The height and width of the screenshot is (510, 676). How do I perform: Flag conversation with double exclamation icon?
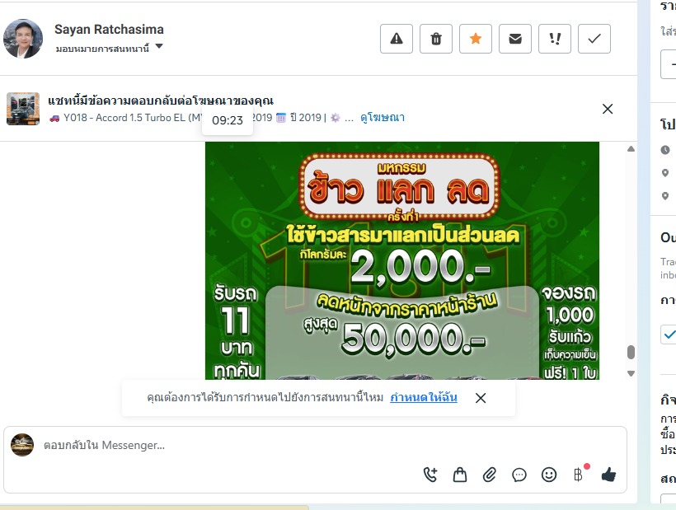tap(555, 39)
